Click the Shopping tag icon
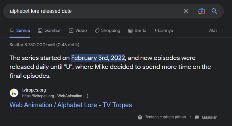This screenshot has width=232, height=126. point(97,30)
